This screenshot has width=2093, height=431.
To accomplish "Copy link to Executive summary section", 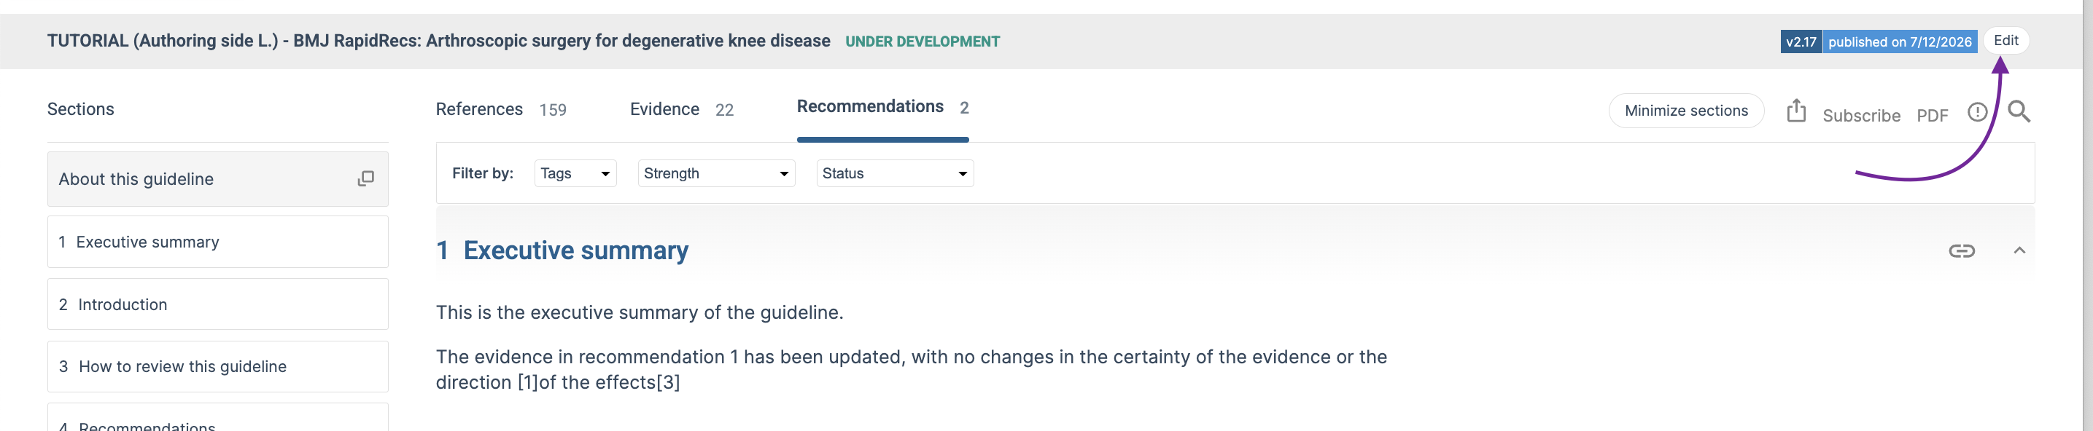I will [x=1962, y=250].
